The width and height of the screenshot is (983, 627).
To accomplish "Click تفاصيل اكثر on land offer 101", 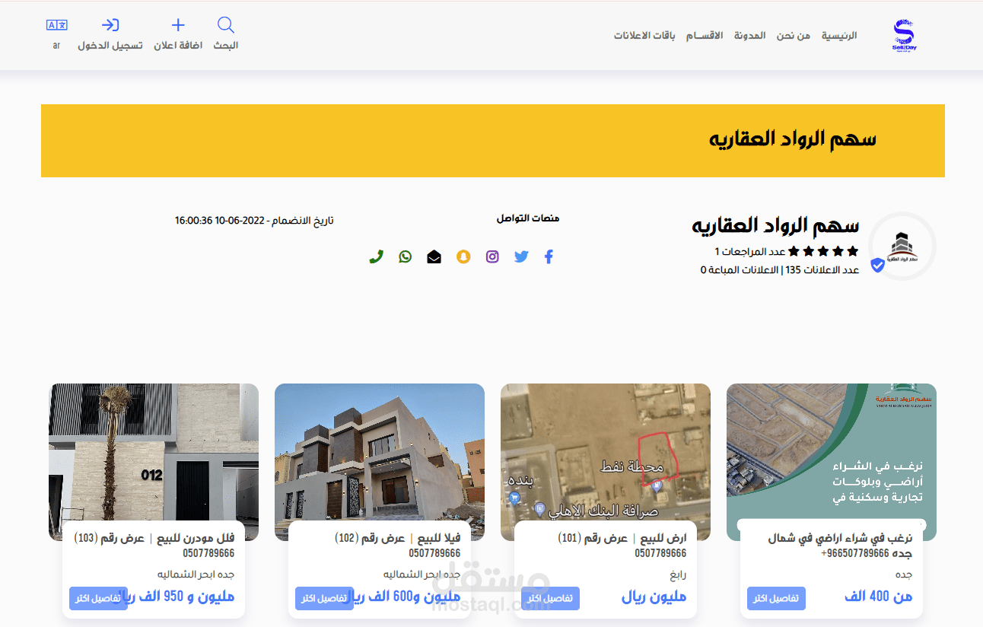I will pyautogui.click(x=550, y=598).
